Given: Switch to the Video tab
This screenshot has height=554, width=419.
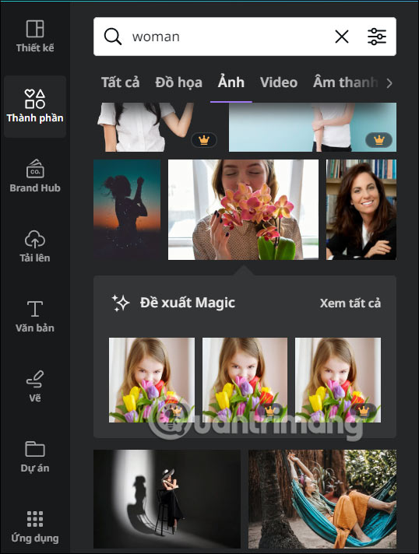Looking at the screenshot, I should click(x=279, y=82).
